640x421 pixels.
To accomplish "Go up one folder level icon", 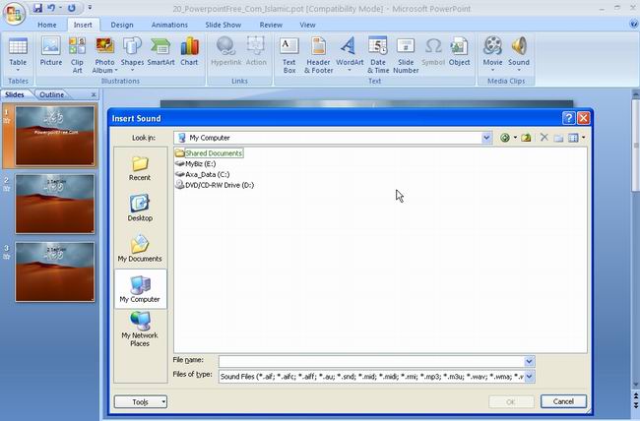I will 526,138.
